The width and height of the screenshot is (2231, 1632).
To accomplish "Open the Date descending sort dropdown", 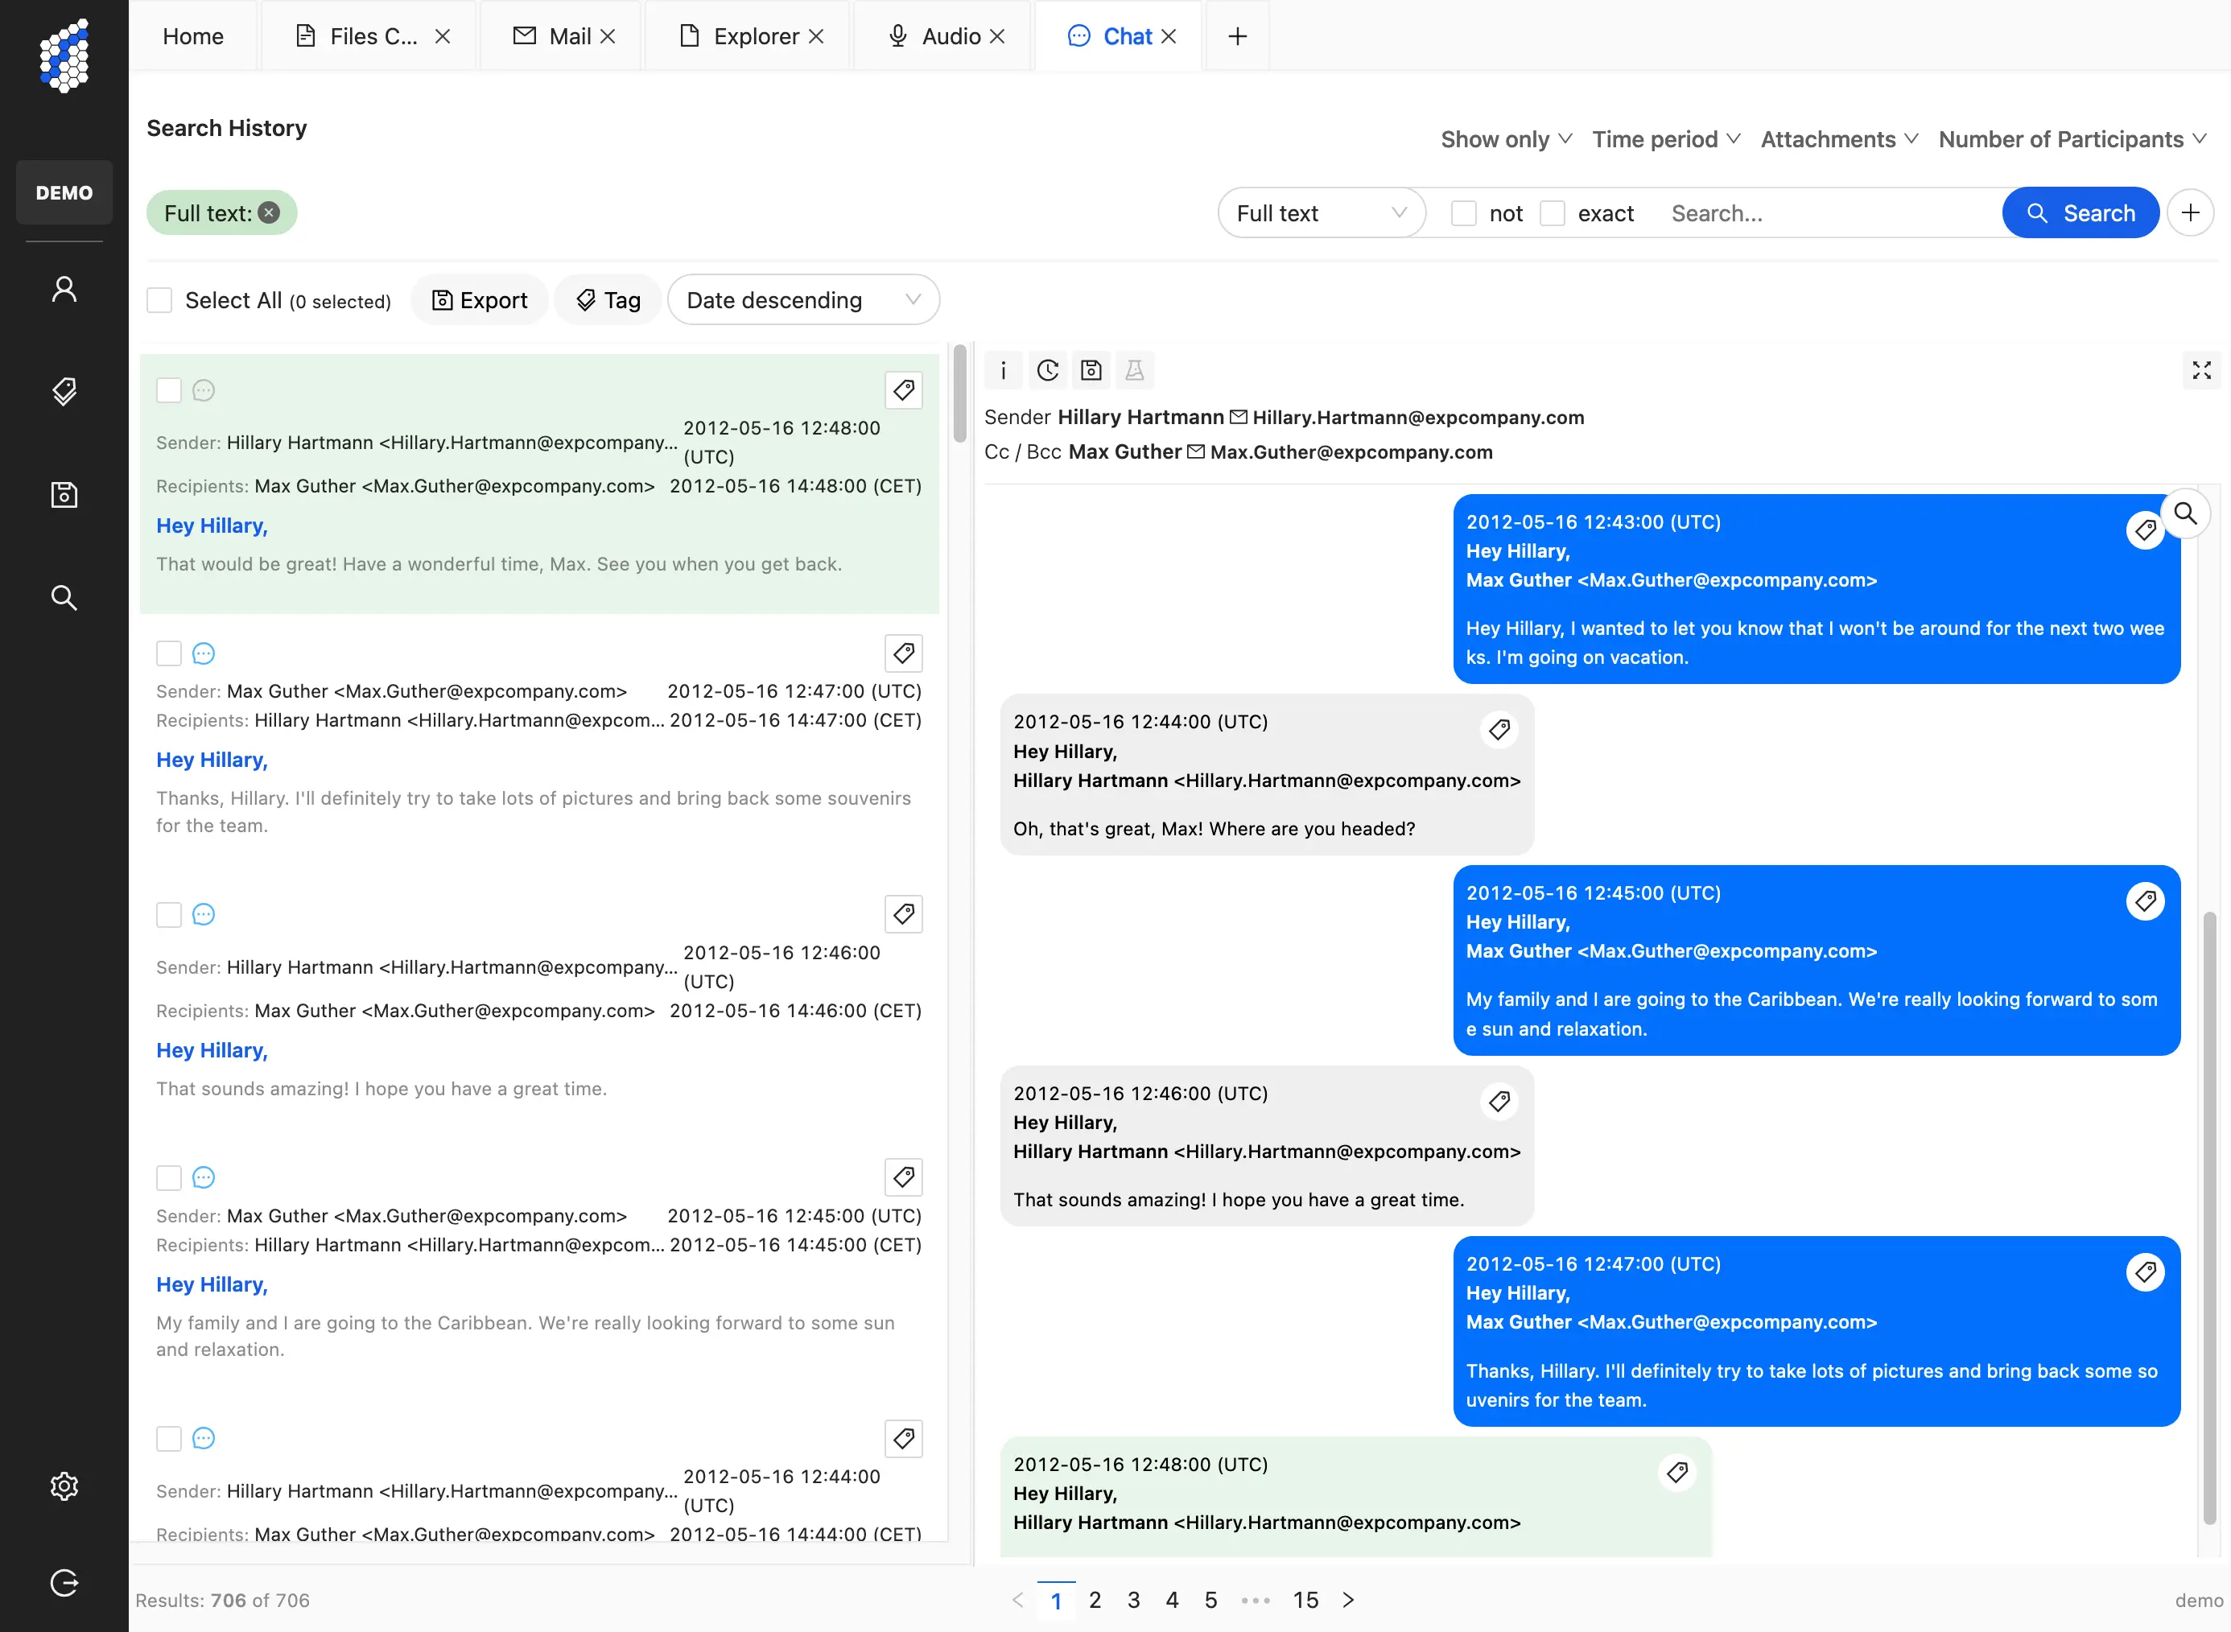I will [802, 300].
